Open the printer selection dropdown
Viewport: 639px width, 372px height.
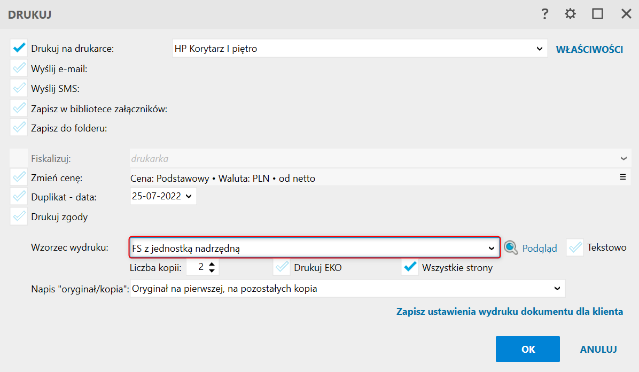tap(539, 49)
